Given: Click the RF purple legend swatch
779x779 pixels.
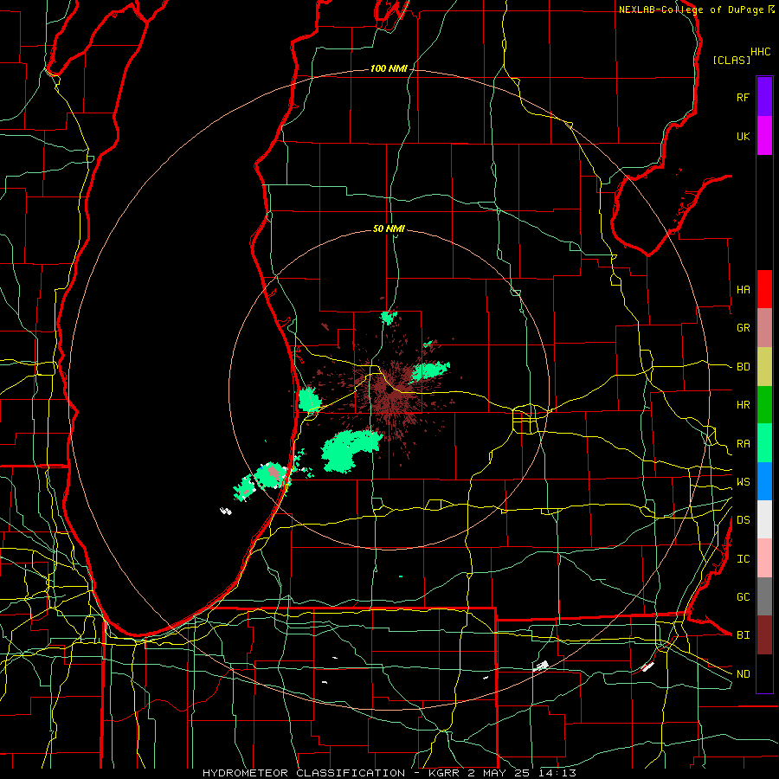Looking at the screenshot, I should [764, 97].
